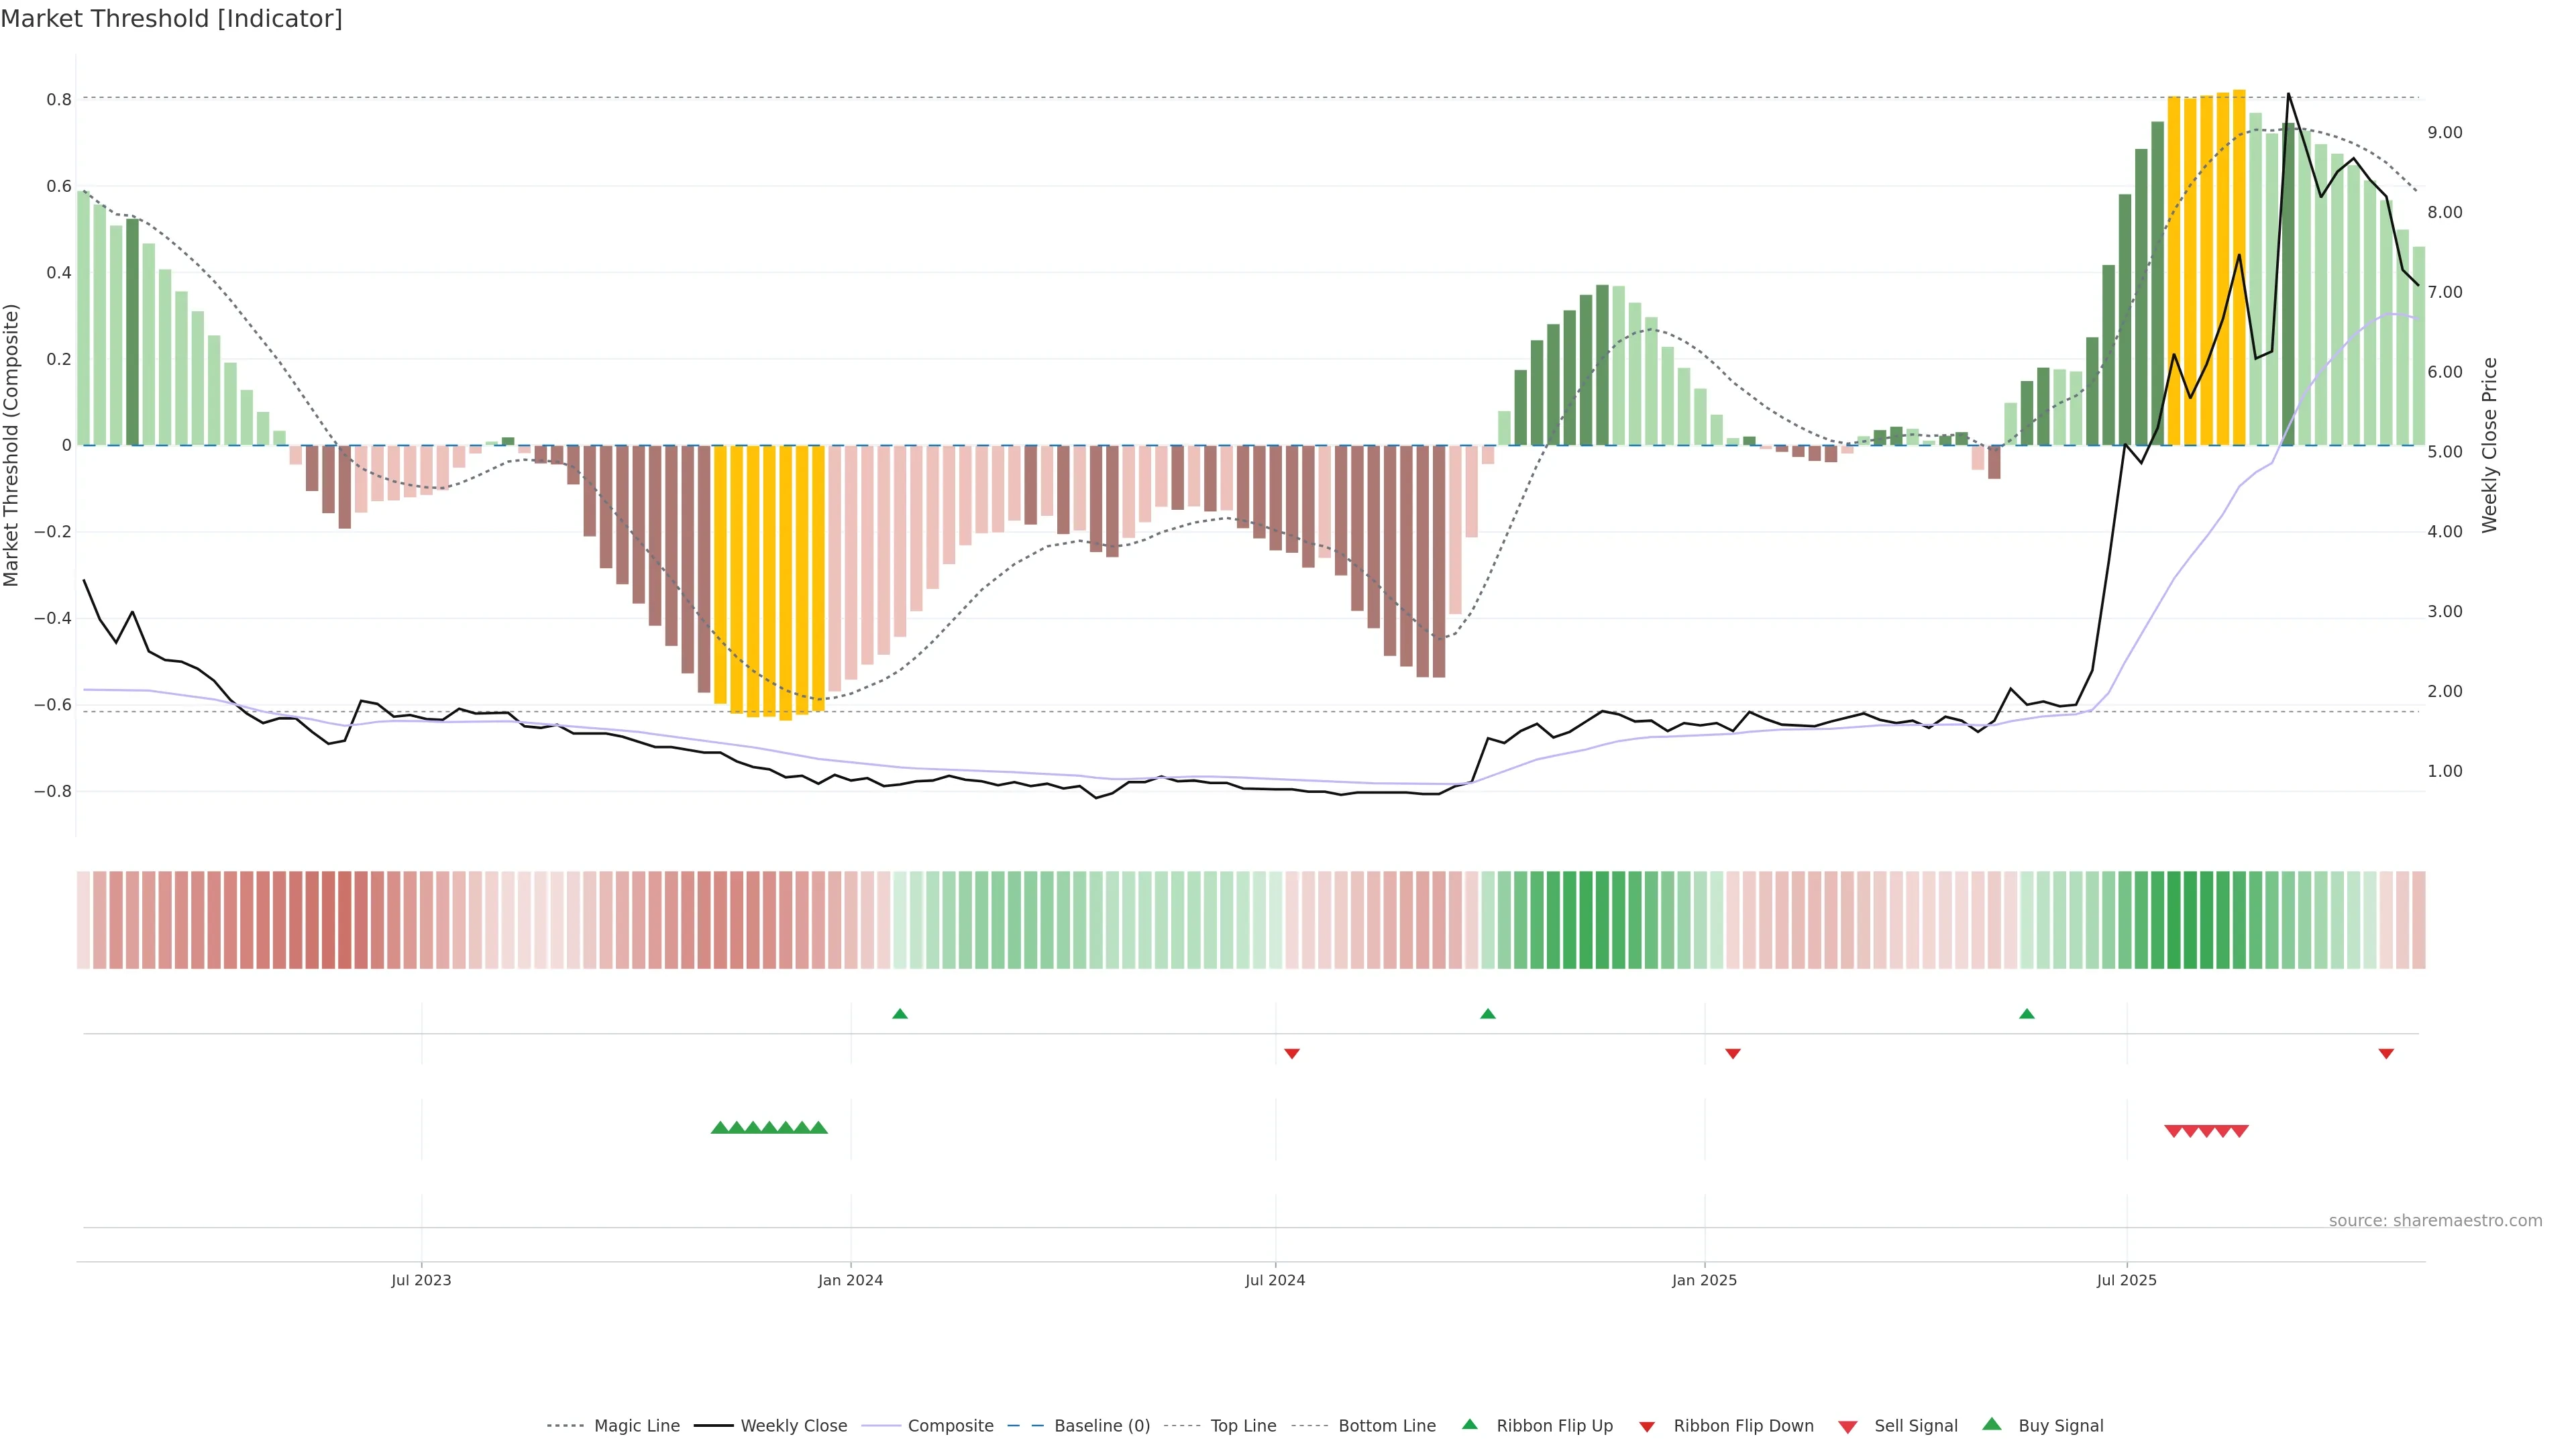
Task: Click the Jan 2024 axis label
Action: click(850, 1280)
